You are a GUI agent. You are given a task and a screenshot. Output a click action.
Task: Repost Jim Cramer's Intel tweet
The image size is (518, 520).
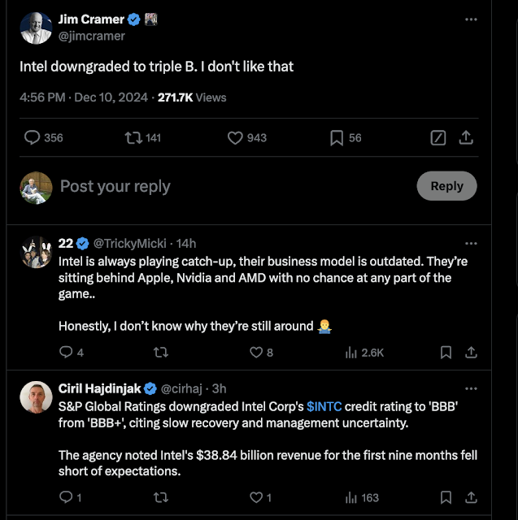click(133, 138)
